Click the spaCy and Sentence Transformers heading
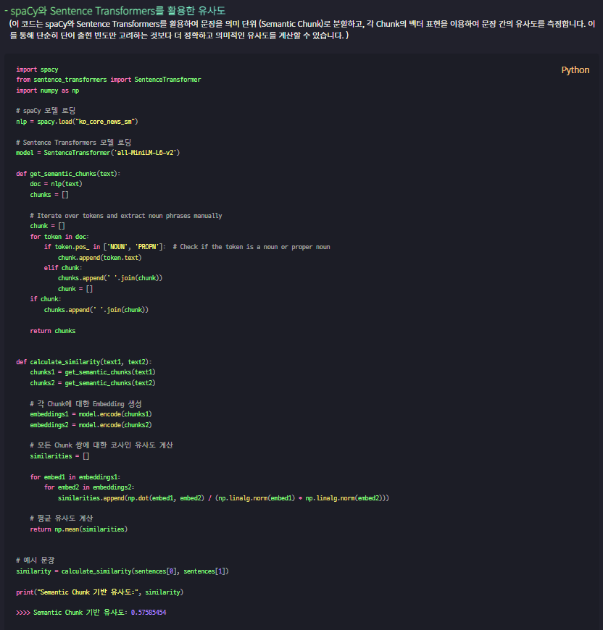The width and height of the screenshot is (603, 630). [x=115, y=11]
